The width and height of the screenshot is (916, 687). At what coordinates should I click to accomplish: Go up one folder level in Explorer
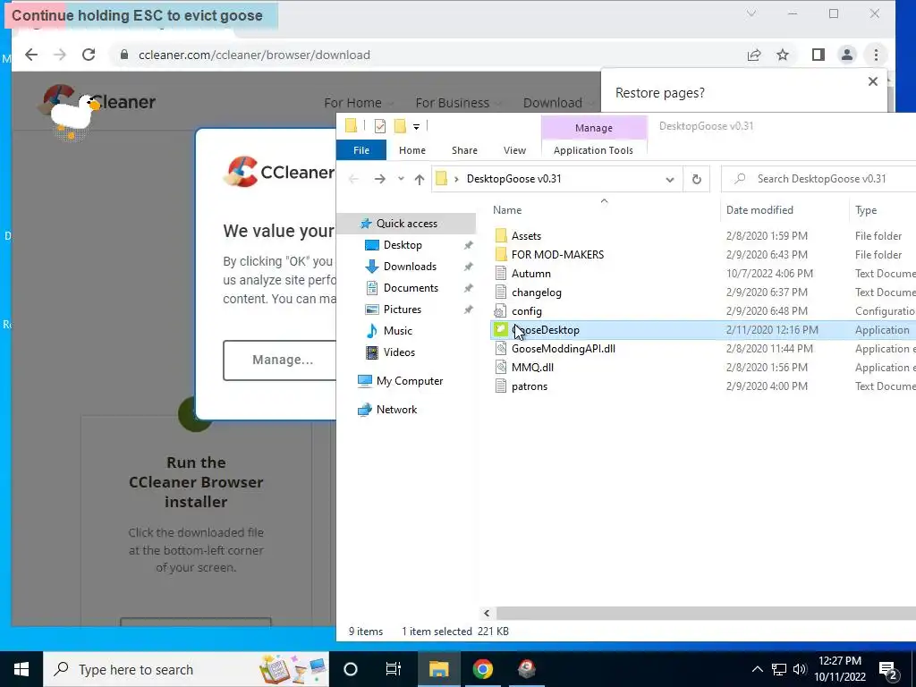[419, 179]
